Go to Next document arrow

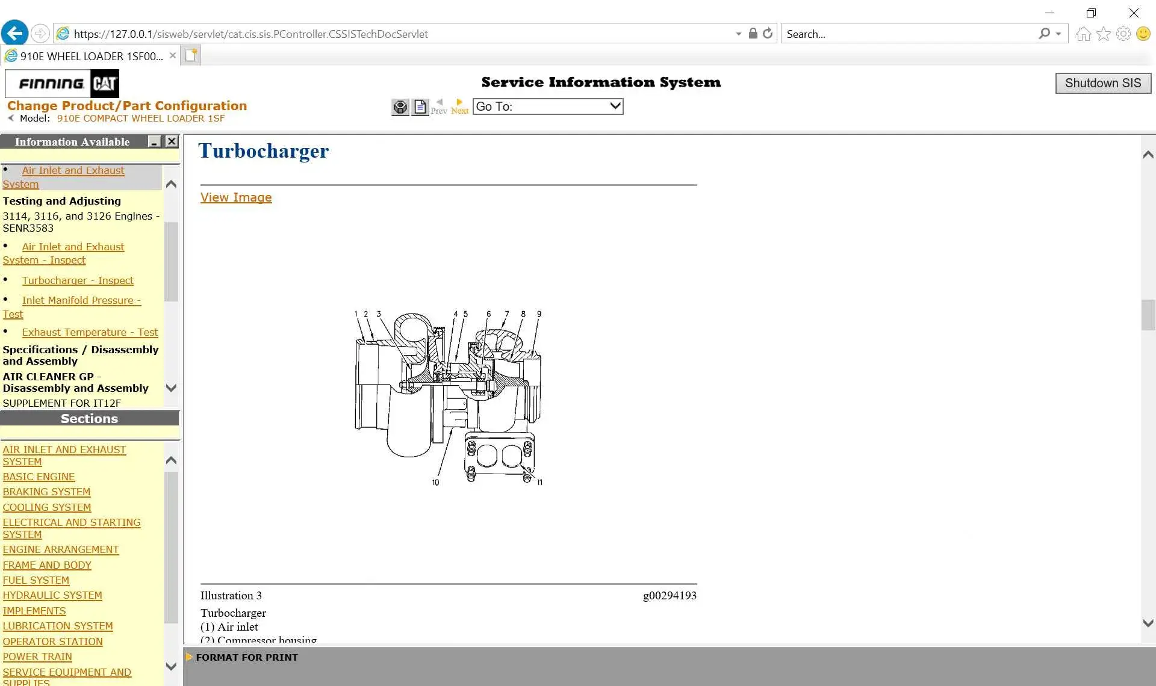(459, 106)
